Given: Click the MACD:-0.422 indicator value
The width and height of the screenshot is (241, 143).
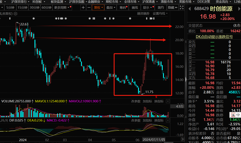Looking at the screenshot, I should (57, 120).
